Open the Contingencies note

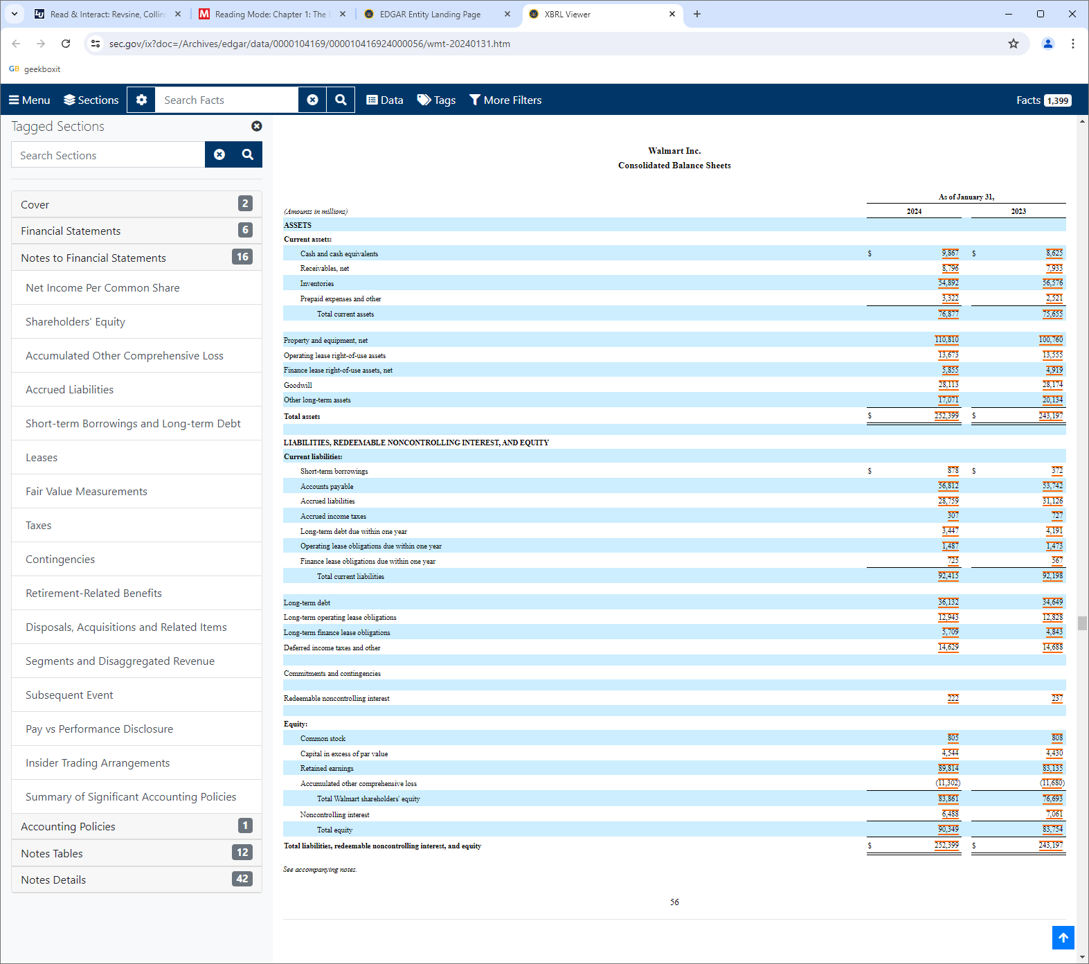[x=136, y=559]
